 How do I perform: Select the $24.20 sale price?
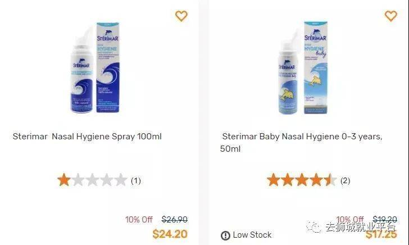pyautogui.click(x=170, y=234)
